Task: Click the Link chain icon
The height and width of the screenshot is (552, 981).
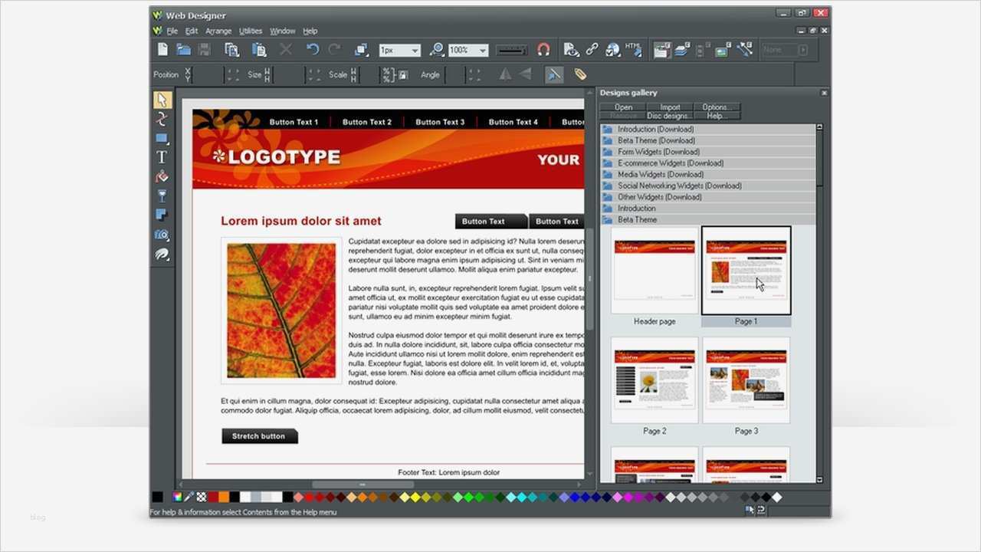Action: [x=592, y=50]
